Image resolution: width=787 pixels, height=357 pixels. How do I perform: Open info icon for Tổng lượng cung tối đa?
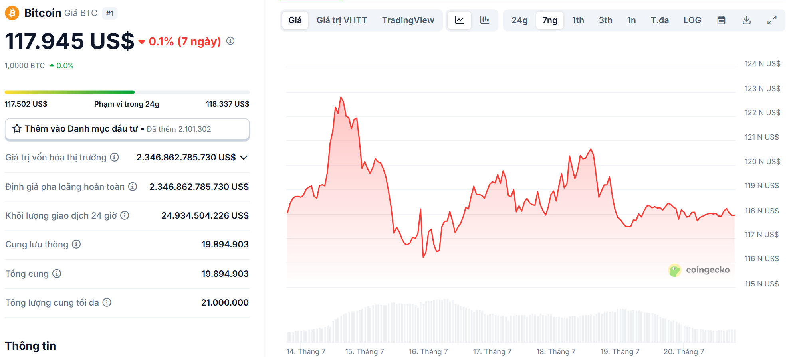coord(107,302)
